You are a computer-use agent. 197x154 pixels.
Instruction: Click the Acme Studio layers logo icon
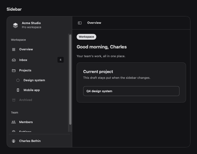pos(15,25)
